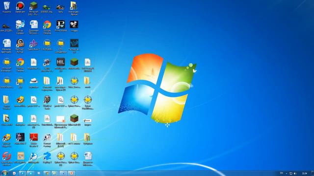Launch the Prime World game shortcut
Image resolution: width=314 pixels, height=176 pixels.
coord(60,24)
